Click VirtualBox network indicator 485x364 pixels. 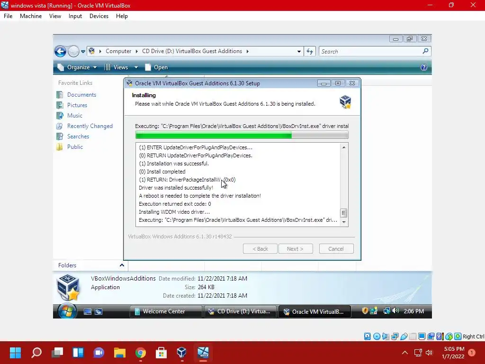395,337
